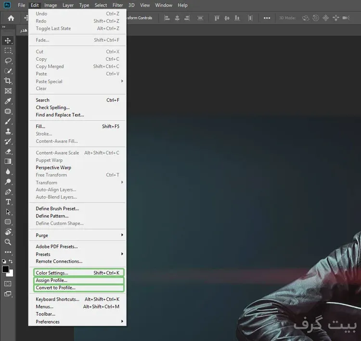The height and width of the screenshot is (341, 361).
Task: Choose the Toolbar menu entry
Action: (x=77, y=314)
